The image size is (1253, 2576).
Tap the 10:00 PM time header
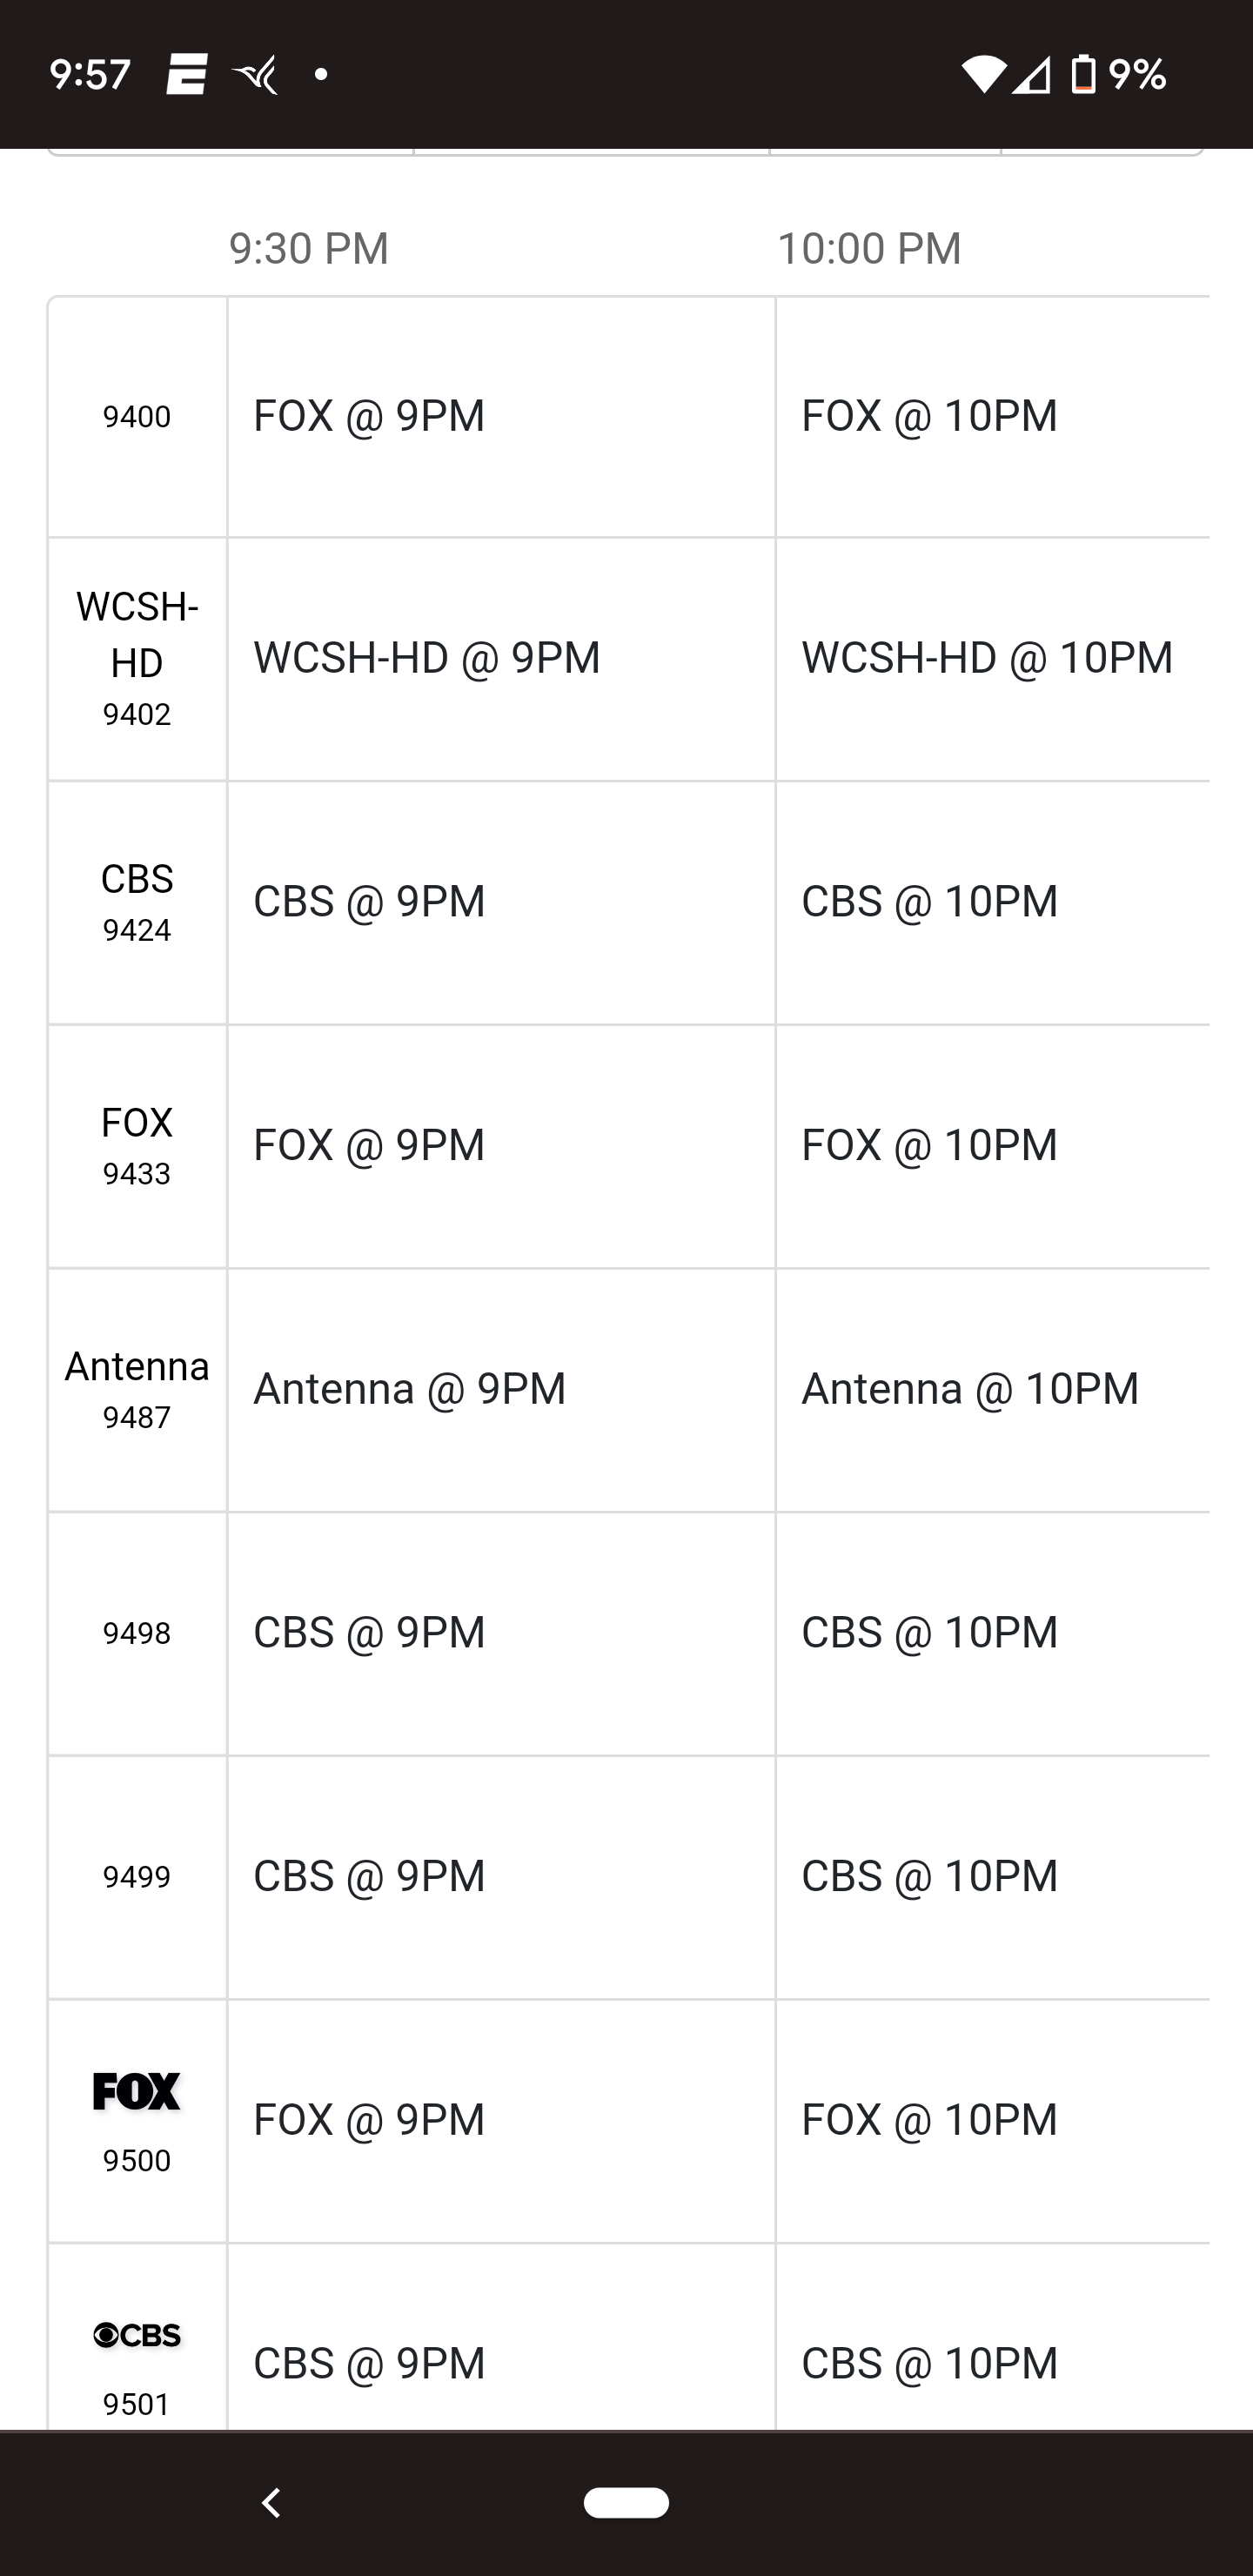click(869, 248)
